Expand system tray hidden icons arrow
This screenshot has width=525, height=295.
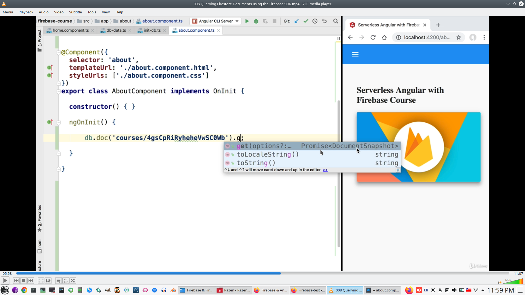click(483, 290)
